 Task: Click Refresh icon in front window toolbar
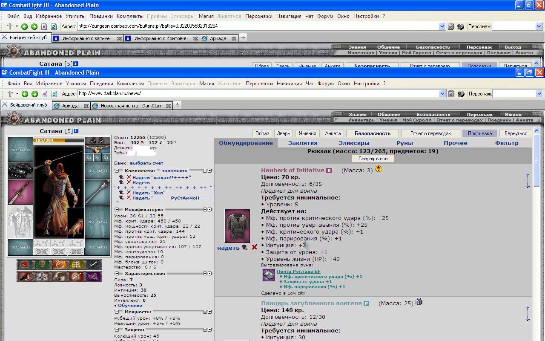point(54,94)
